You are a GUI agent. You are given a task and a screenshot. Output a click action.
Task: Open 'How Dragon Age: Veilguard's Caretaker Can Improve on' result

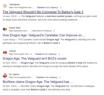[x=44, y=35]
